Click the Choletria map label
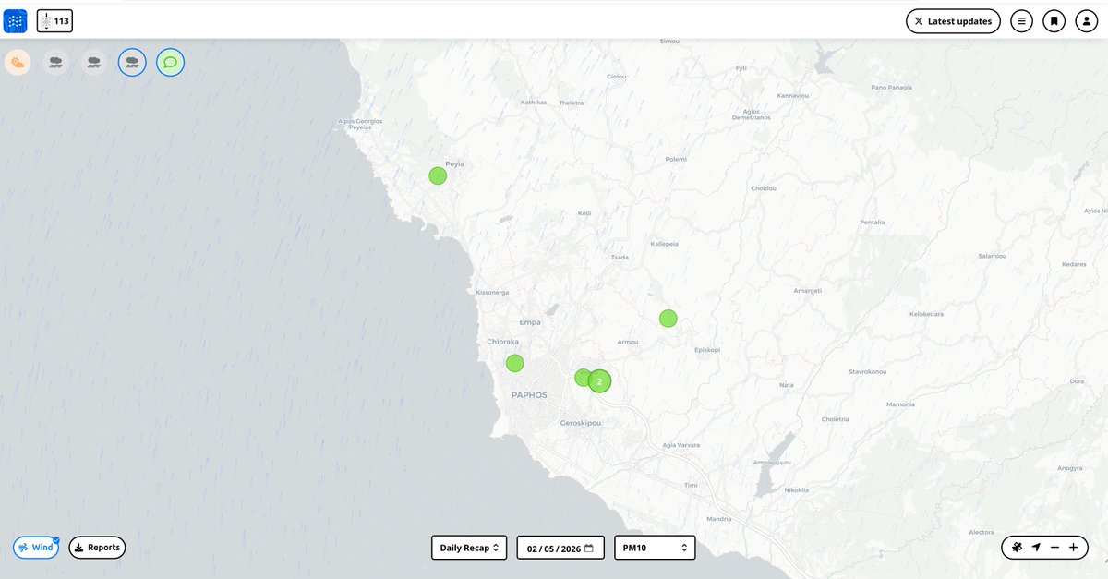Image resolution: width=1108 pixels, height=579 pixels. [x=835, y=419]
